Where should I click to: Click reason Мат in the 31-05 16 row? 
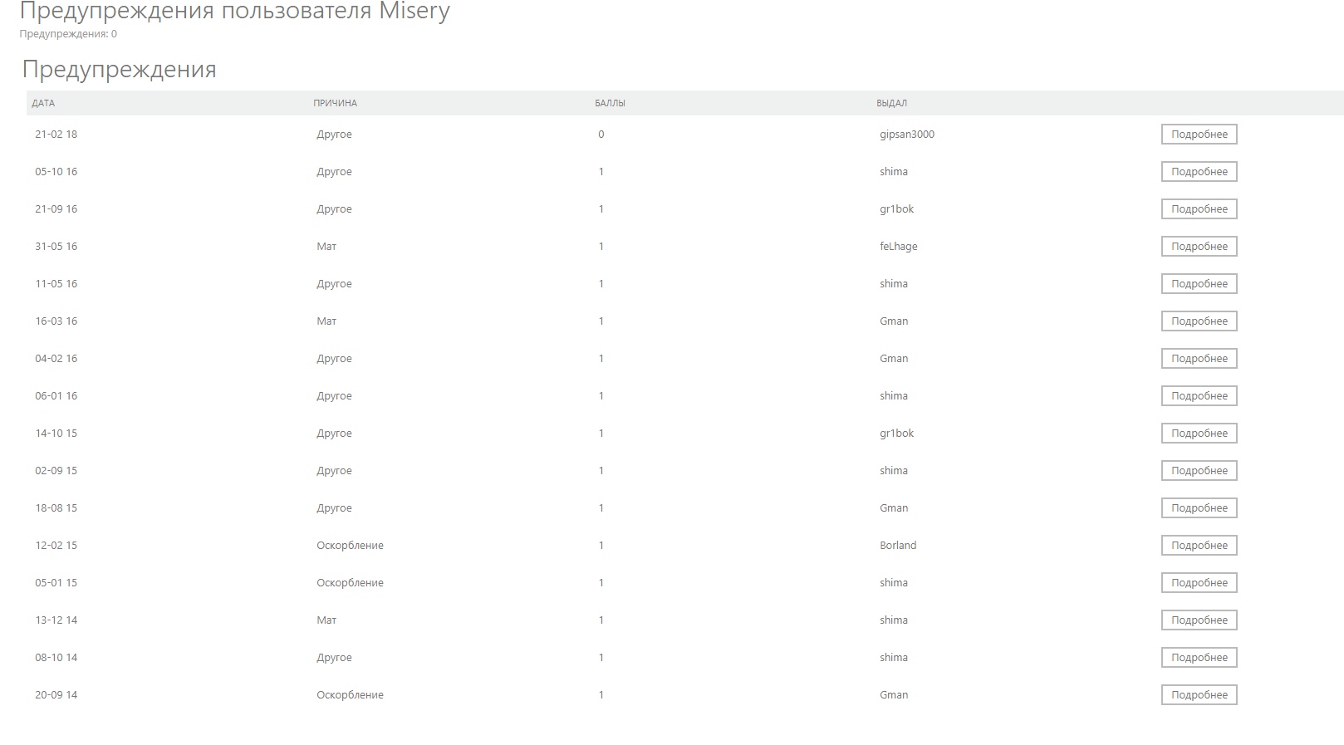point(326,247)
